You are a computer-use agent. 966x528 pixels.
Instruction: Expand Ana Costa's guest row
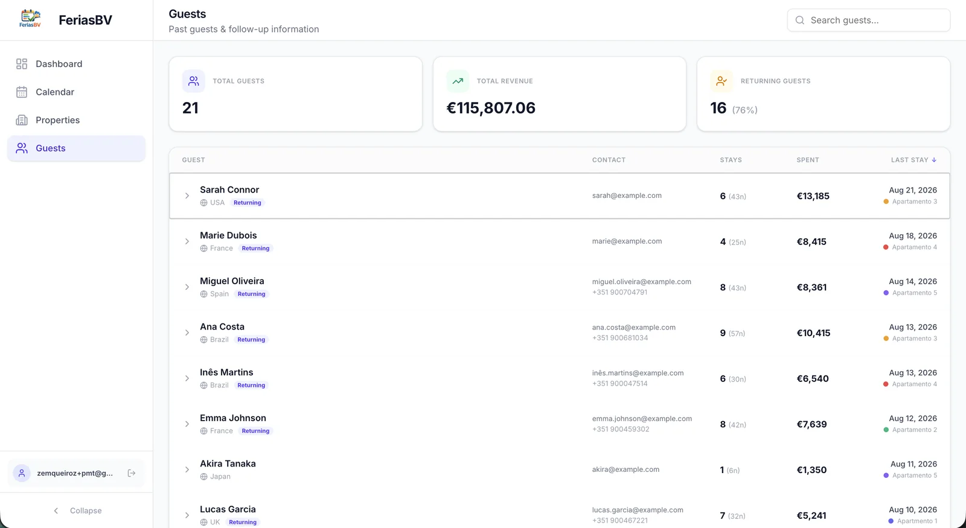[187, 332]
